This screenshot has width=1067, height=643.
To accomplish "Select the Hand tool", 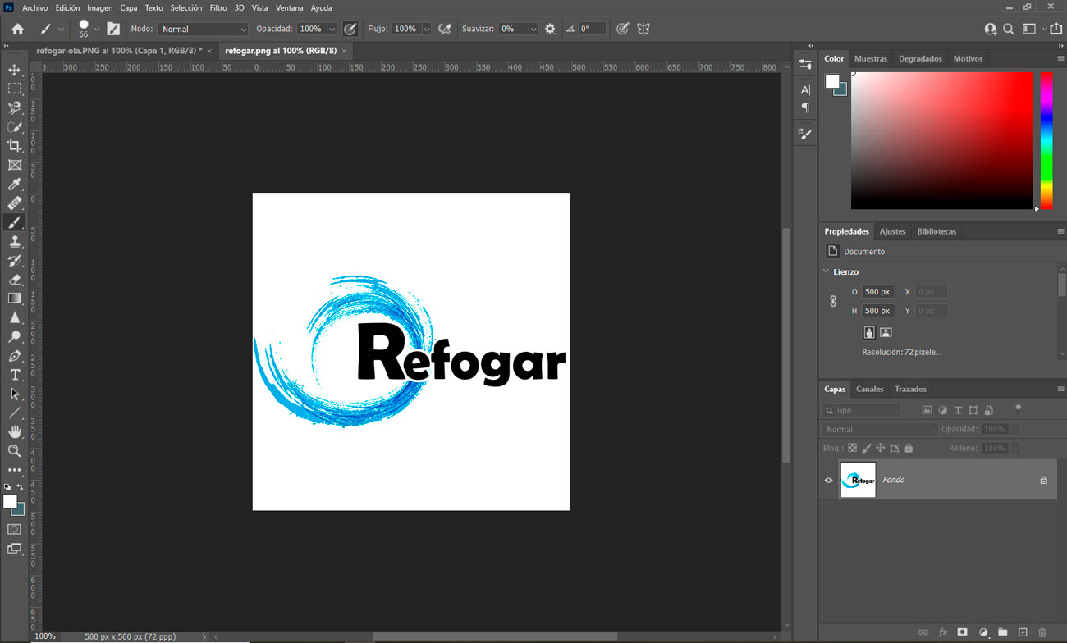I will 14,432.
